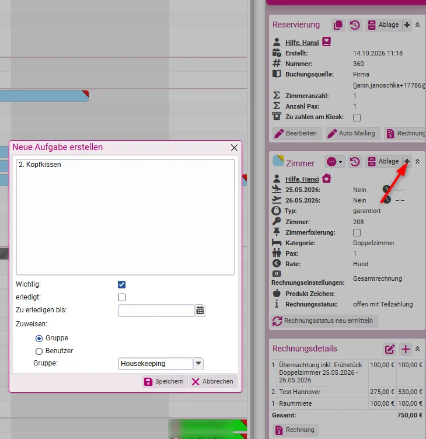Click Rechnung button in Reservierung panel
This screenshot has width=426, height=439.
point(405,133)
